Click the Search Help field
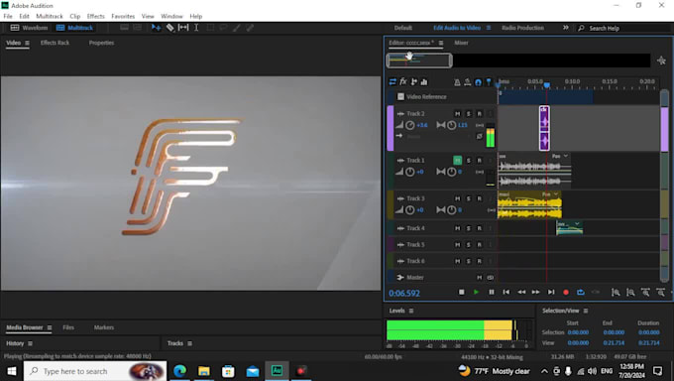This screenshot has height=381, width=674. point(623,28)
